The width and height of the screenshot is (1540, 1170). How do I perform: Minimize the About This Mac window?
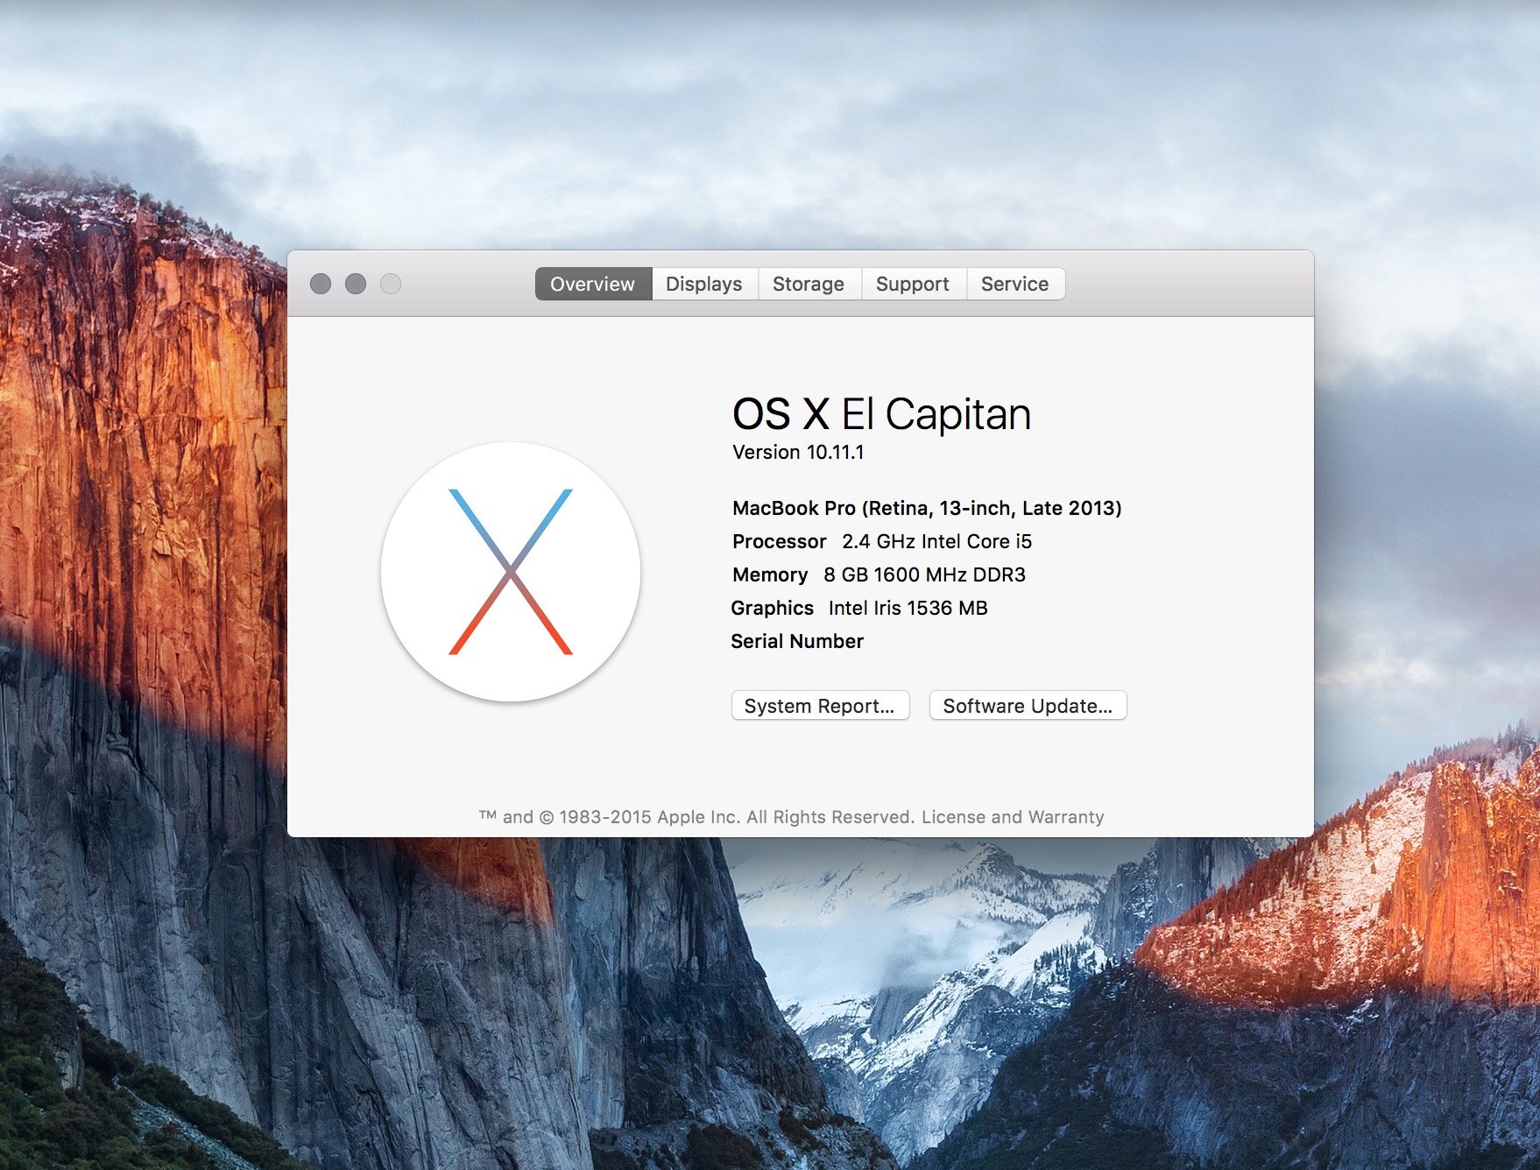pyautogui.click(x=356, y=284)
